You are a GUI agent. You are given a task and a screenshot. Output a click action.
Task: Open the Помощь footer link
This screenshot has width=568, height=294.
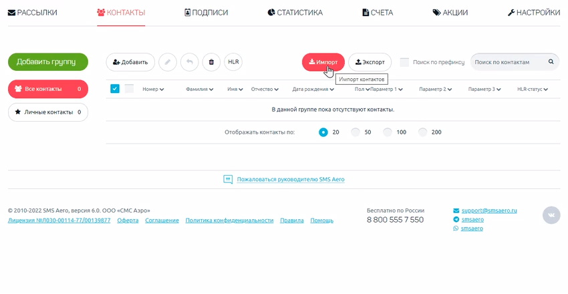click(x=321, y=220)
